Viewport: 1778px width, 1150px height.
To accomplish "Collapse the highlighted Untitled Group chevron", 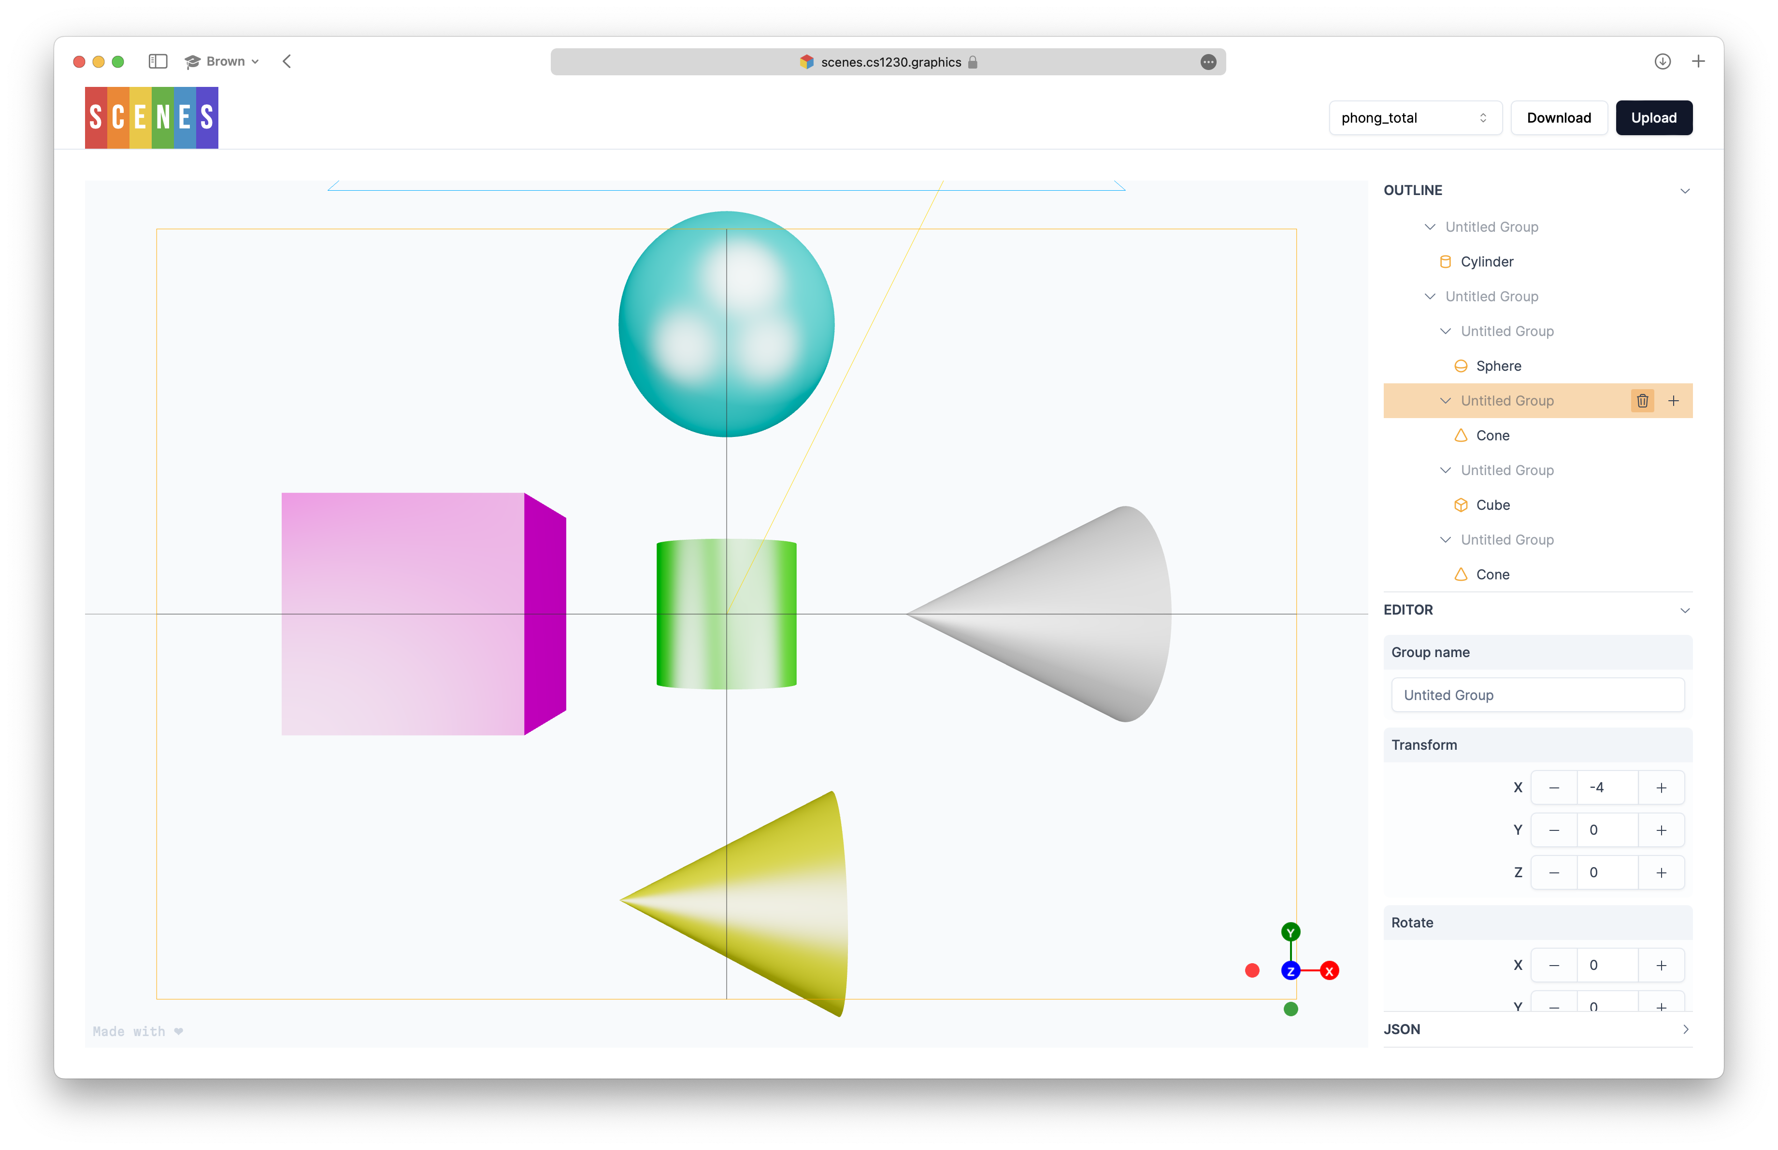I will point(1446,401).
